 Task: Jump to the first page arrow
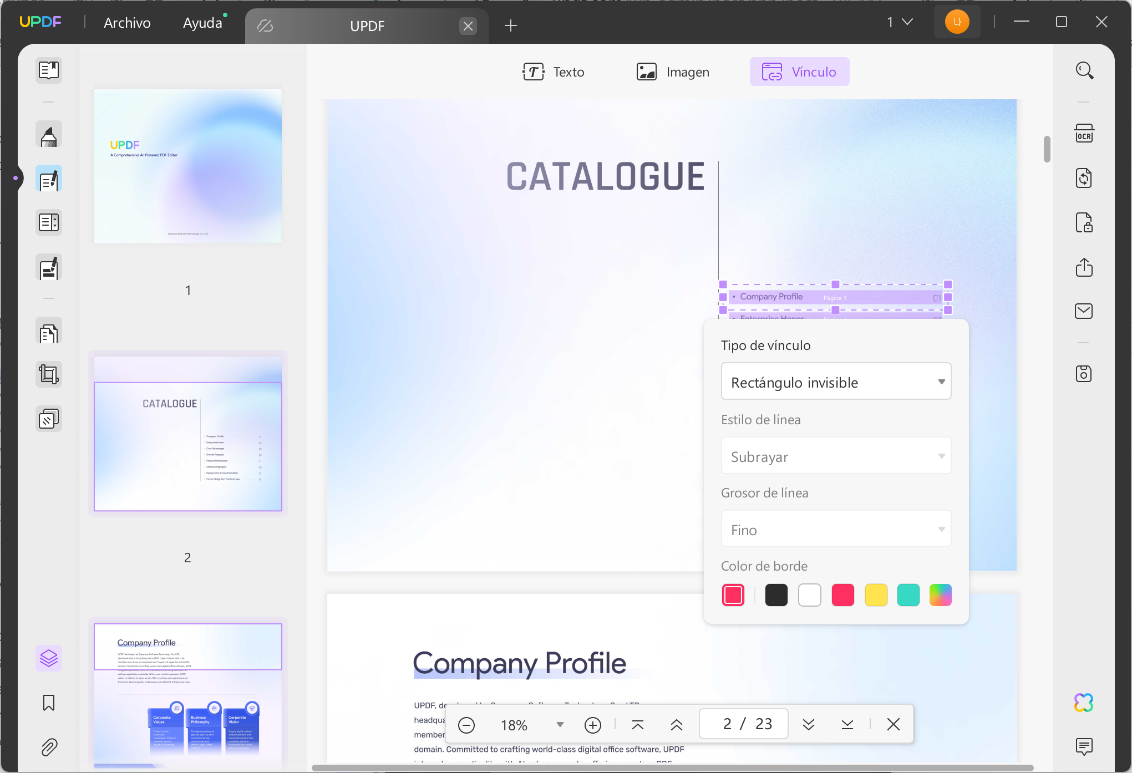pyautogui.click(x=638, y=724)
